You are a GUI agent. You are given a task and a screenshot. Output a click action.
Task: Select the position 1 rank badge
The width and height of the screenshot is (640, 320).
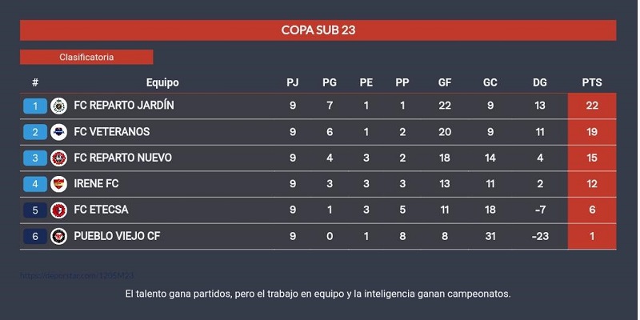click(35, 106)
